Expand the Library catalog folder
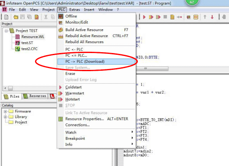Image resolution: width=229 pixels, height=166 pixels. pyautogui.click(x=6, y=117)
